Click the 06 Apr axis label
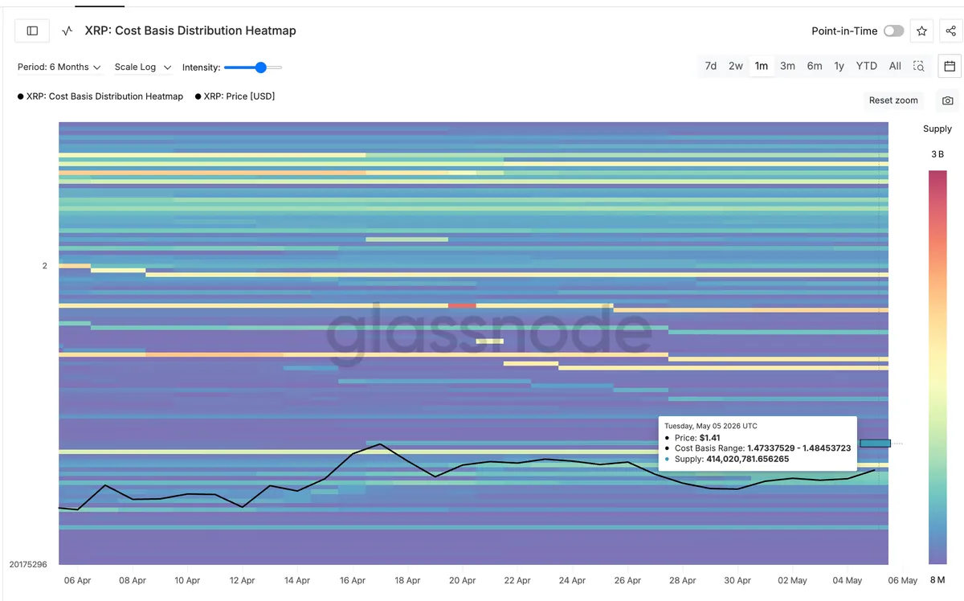The image size is (964, 601). (78, 580)
